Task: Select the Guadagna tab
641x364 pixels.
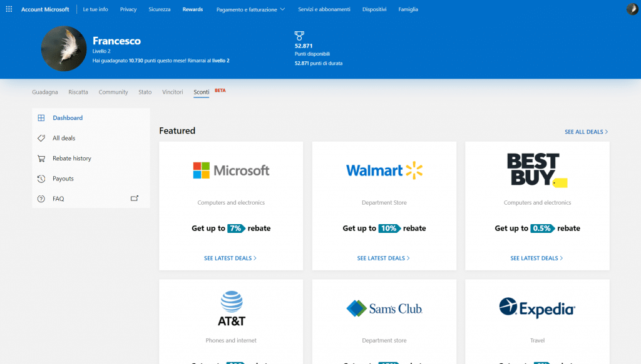Action: (45, 92)
